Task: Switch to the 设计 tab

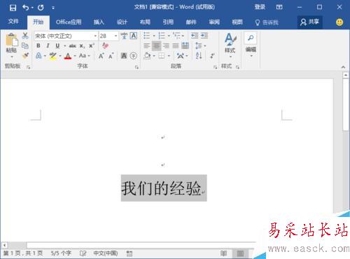Action: tap(122, 22)
